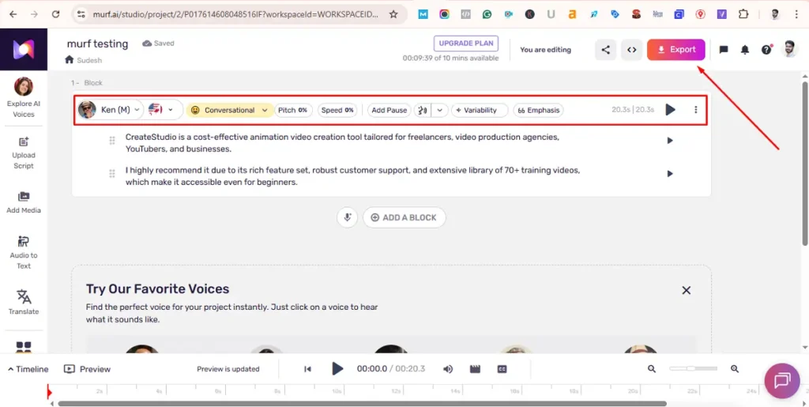The image size is (809, 407).
Task: Go to Sudesh home workspace
Action: [83, 60]
